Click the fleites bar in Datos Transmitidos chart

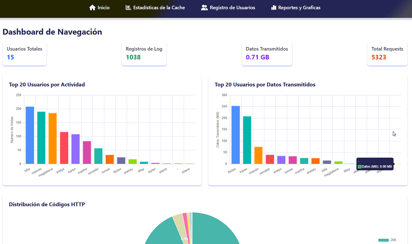(x=236, y=135)
